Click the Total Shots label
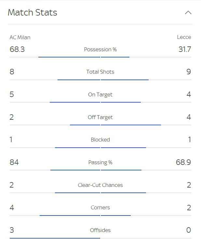 (x=100, y=72)
